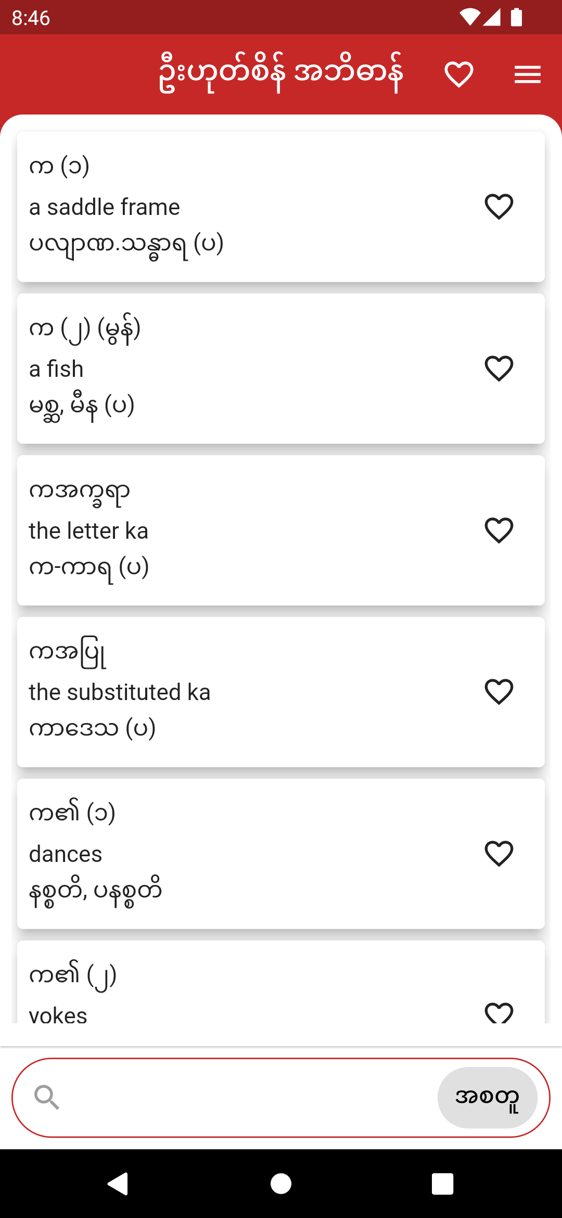Favorite the 'a fish' entry
562x1218 pixels.
[x=499, y=369]
